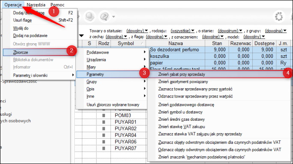Click the type icon in PUYAR07 row
Viewport: 293px width, 164px height.
coord(104,149)
